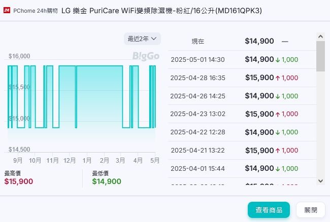The width and height of the screenshot is (330, 222).
Task: Click the down arrow in the 2025-04-26 row
Action: click(x=278, y=96)
